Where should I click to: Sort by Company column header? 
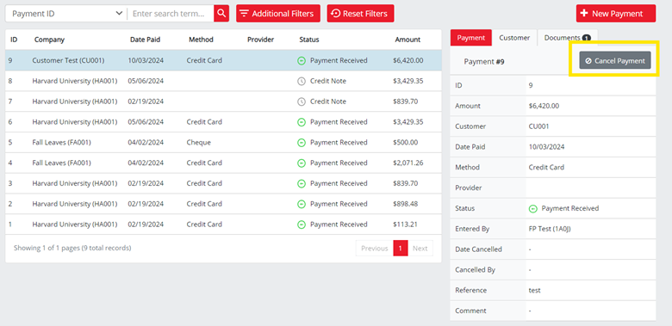49,40
